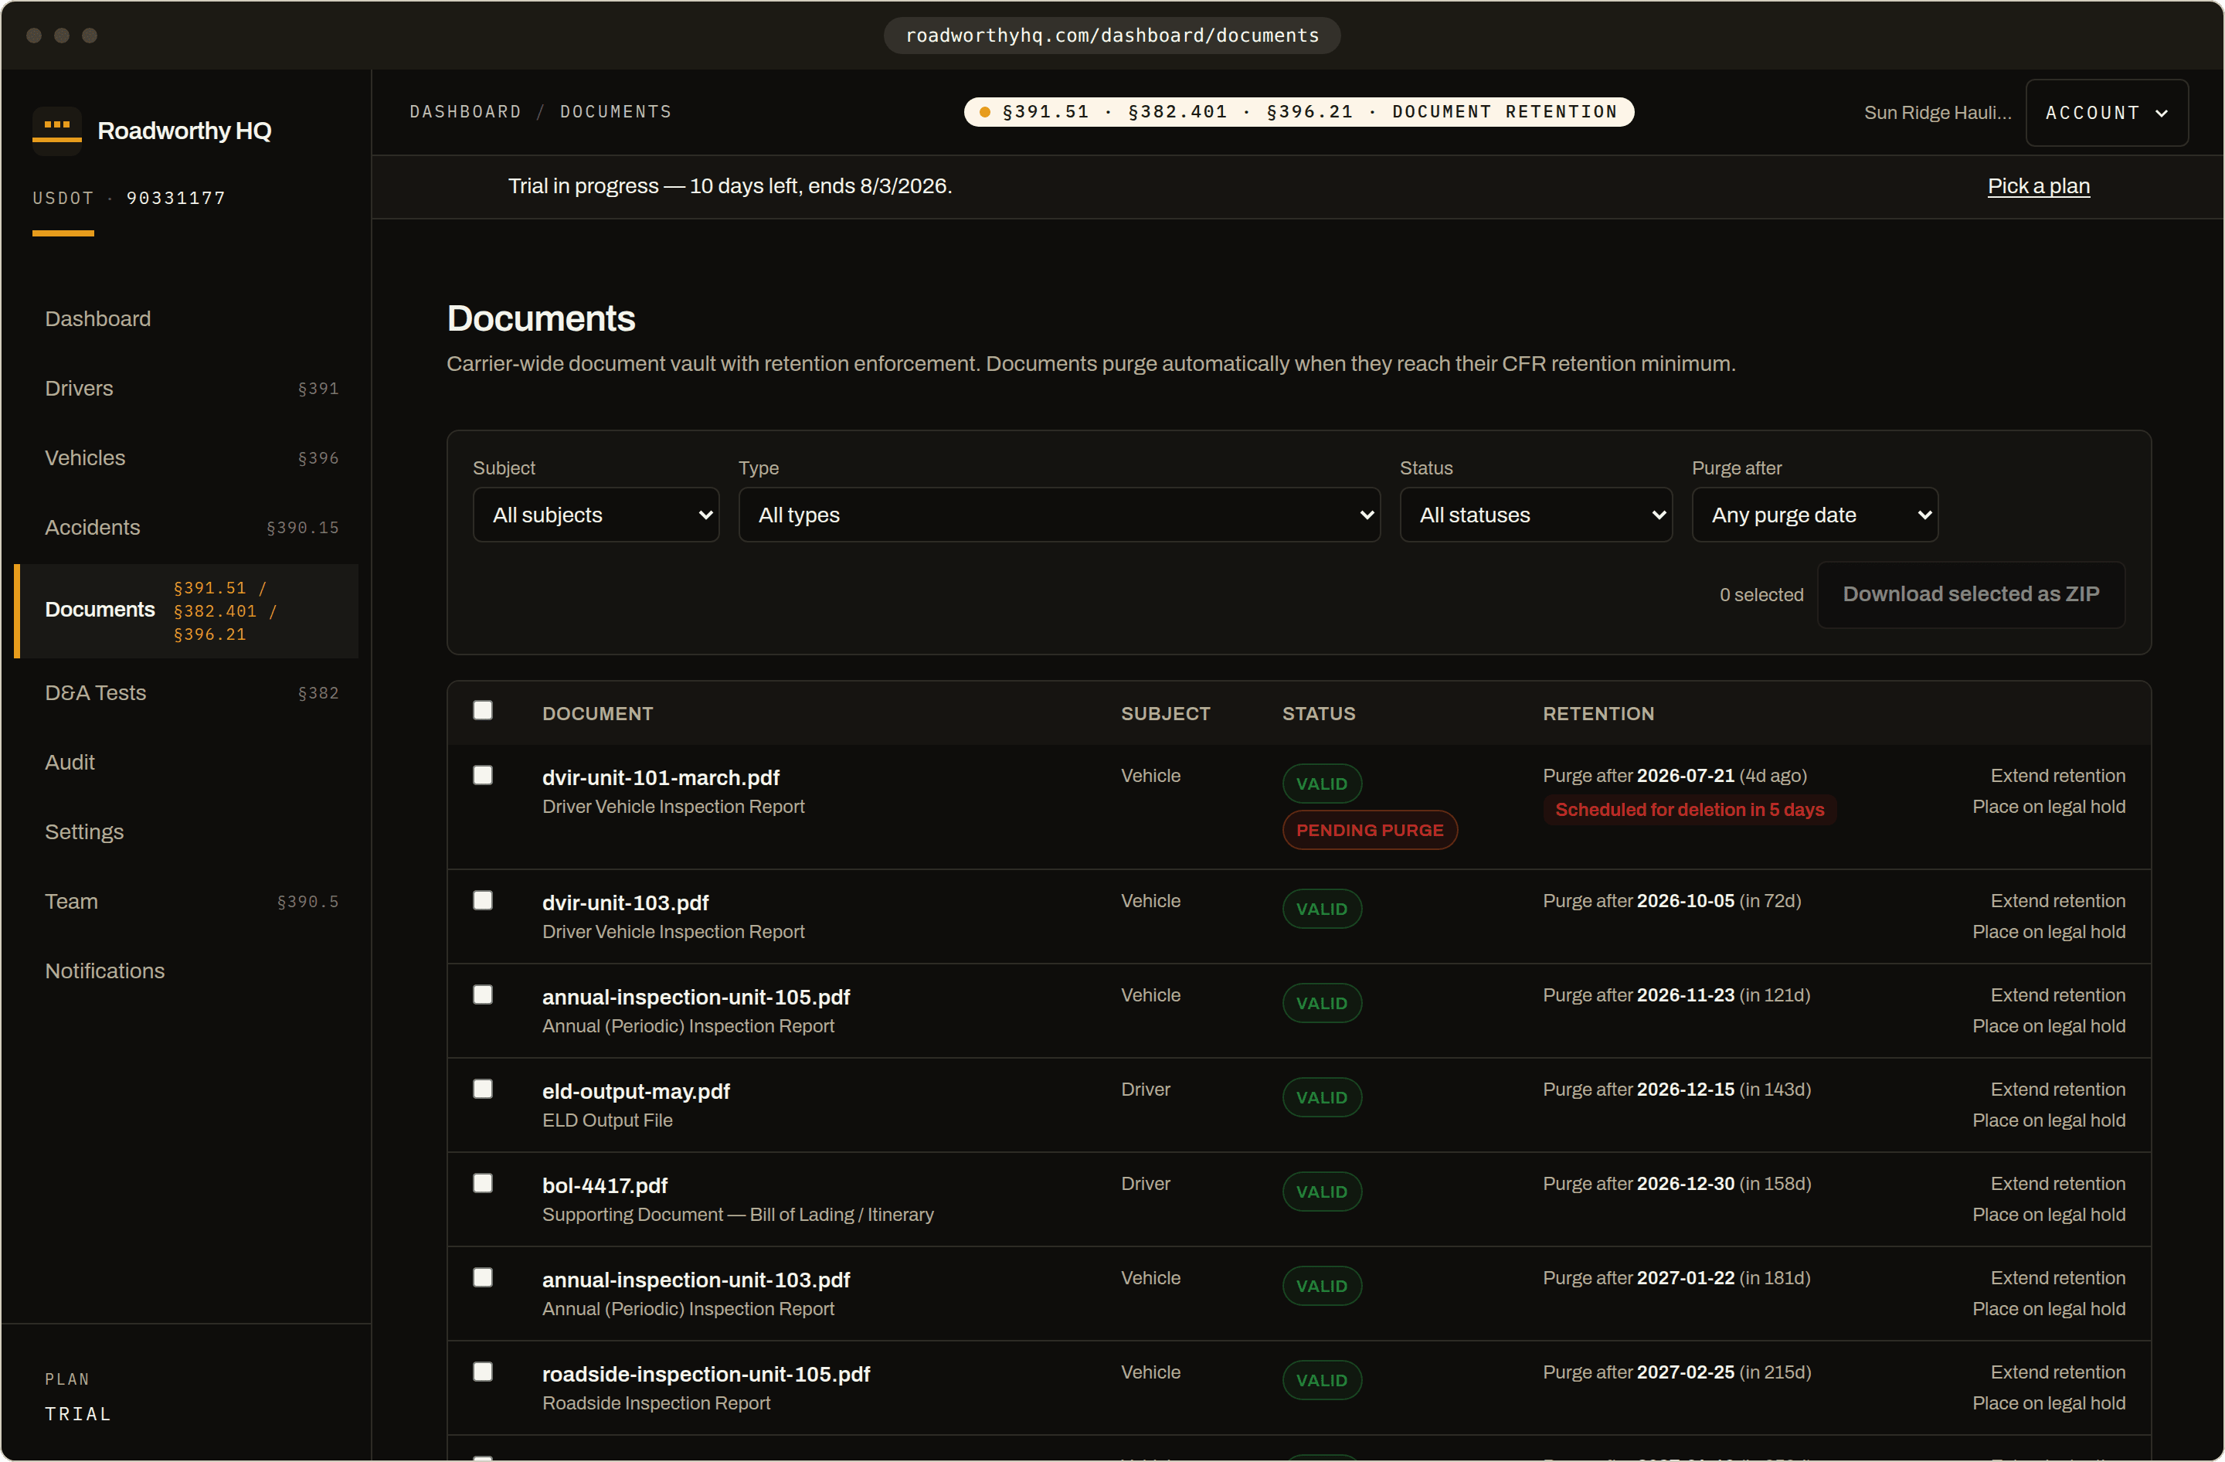The width and height of the screenshot is (2225, 1462).
Task: Click the browser URL address bar
Action: [1112, 36]
